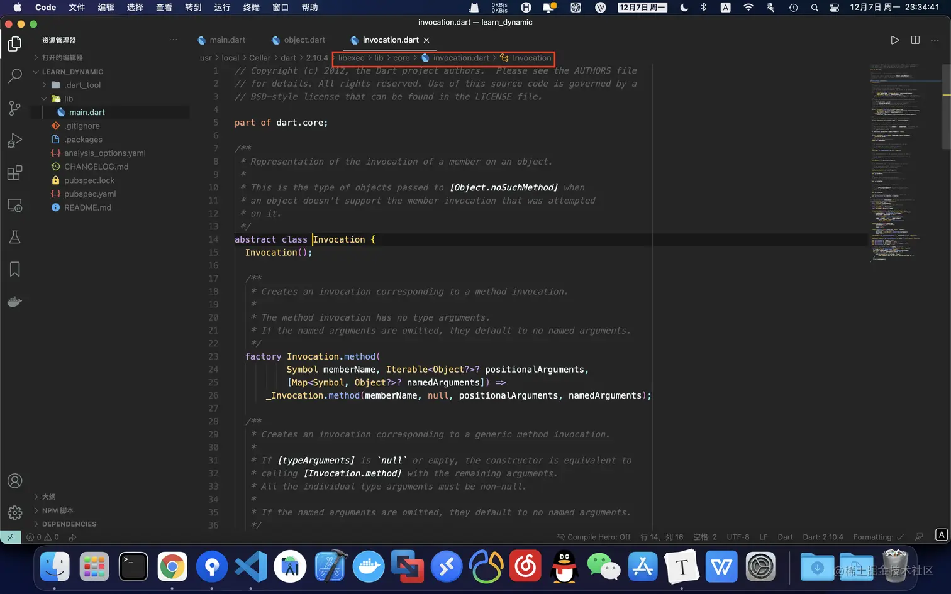
Task: Open the 终端 menu
Action: [251, 8]
